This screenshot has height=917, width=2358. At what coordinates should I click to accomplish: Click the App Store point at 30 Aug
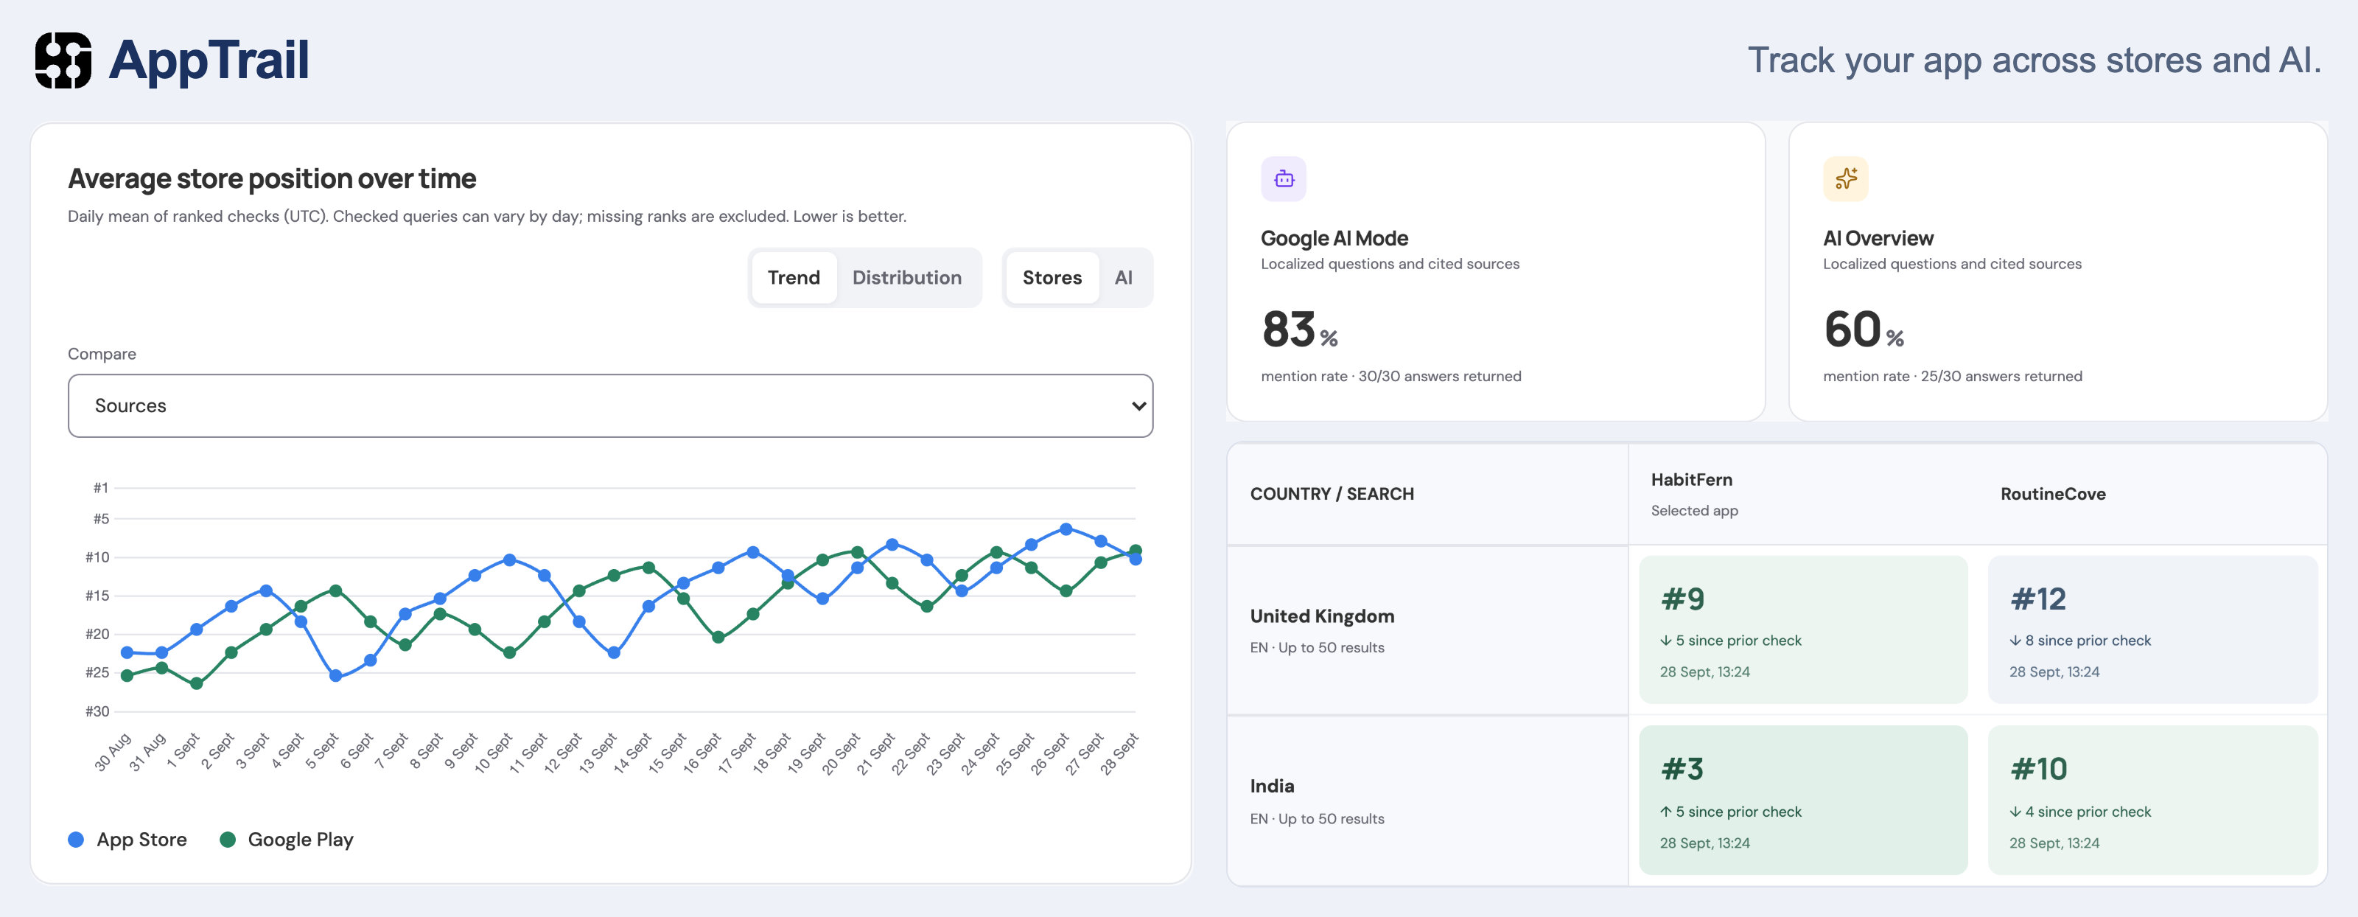pyautogui.click(x=127, y=652)
